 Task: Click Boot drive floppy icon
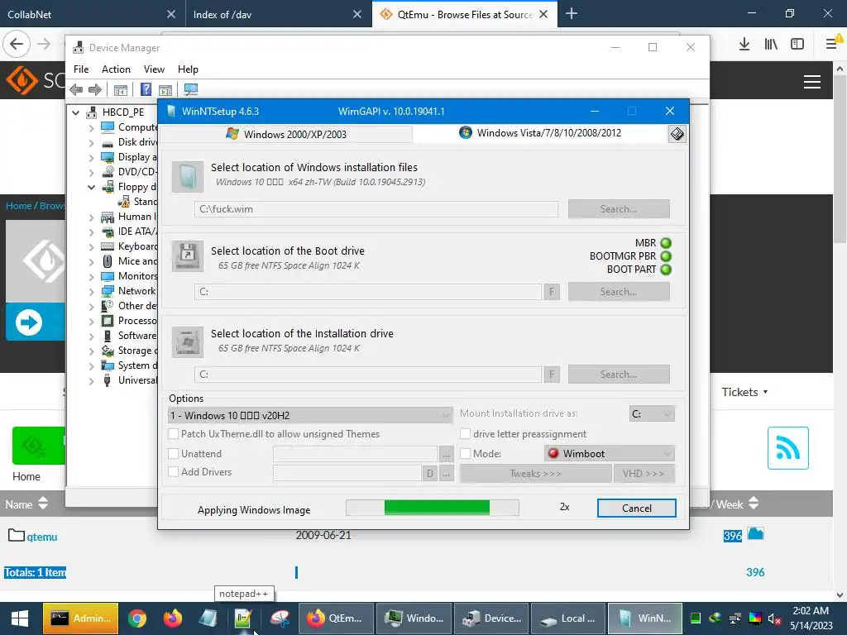[x=188, y=256]
